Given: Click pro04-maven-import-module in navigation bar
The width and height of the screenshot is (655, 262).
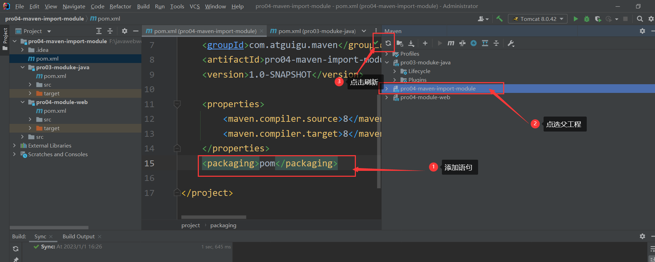Looking at the screenshot, I should click(45, 18).
